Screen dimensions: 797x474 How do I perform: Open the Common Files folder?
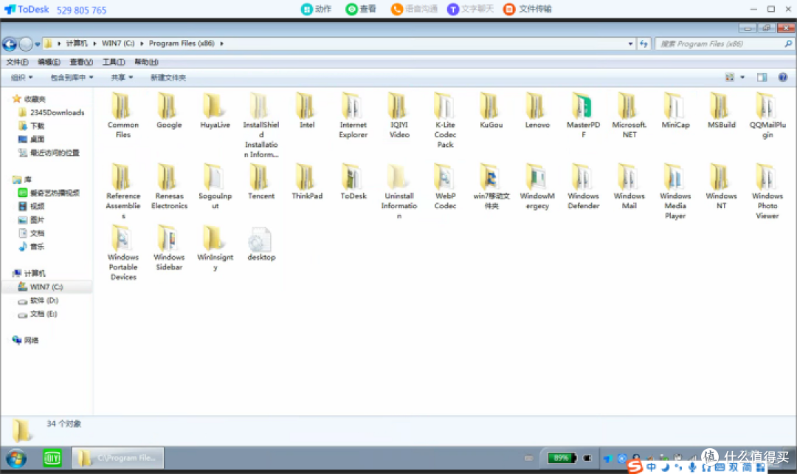pyautogui.click(x=123, y=115)
